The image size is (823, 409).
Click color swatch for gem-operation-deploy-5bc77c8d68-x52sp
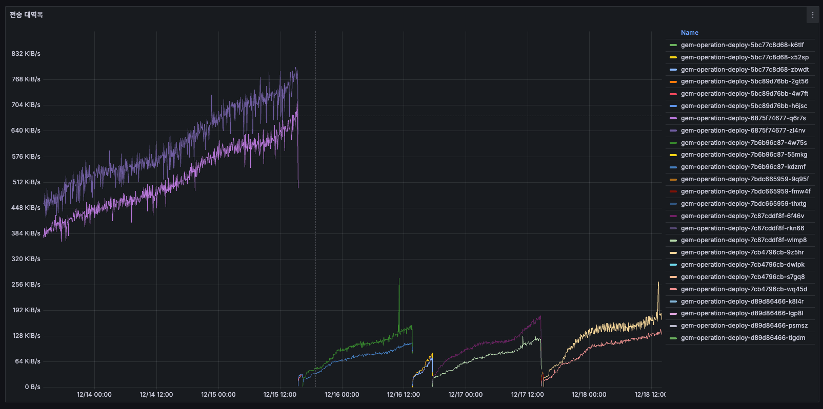click(673, 57)
